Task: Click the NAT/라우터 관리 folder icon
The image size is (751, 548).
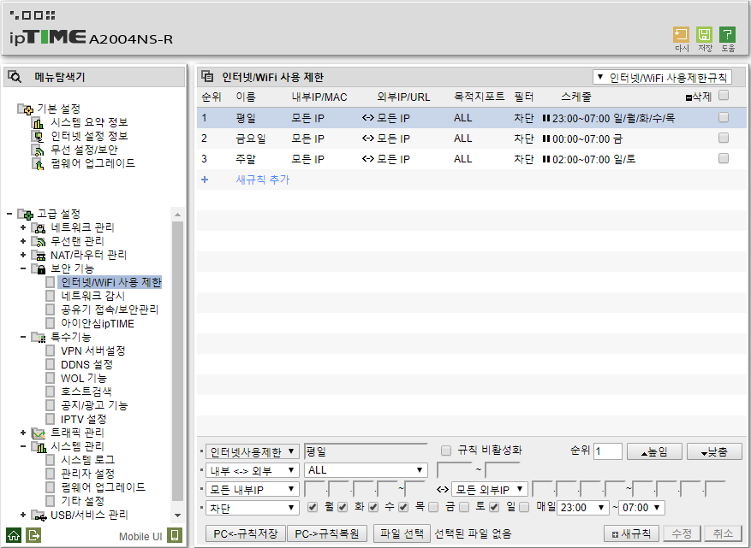Action: [39, 255]
